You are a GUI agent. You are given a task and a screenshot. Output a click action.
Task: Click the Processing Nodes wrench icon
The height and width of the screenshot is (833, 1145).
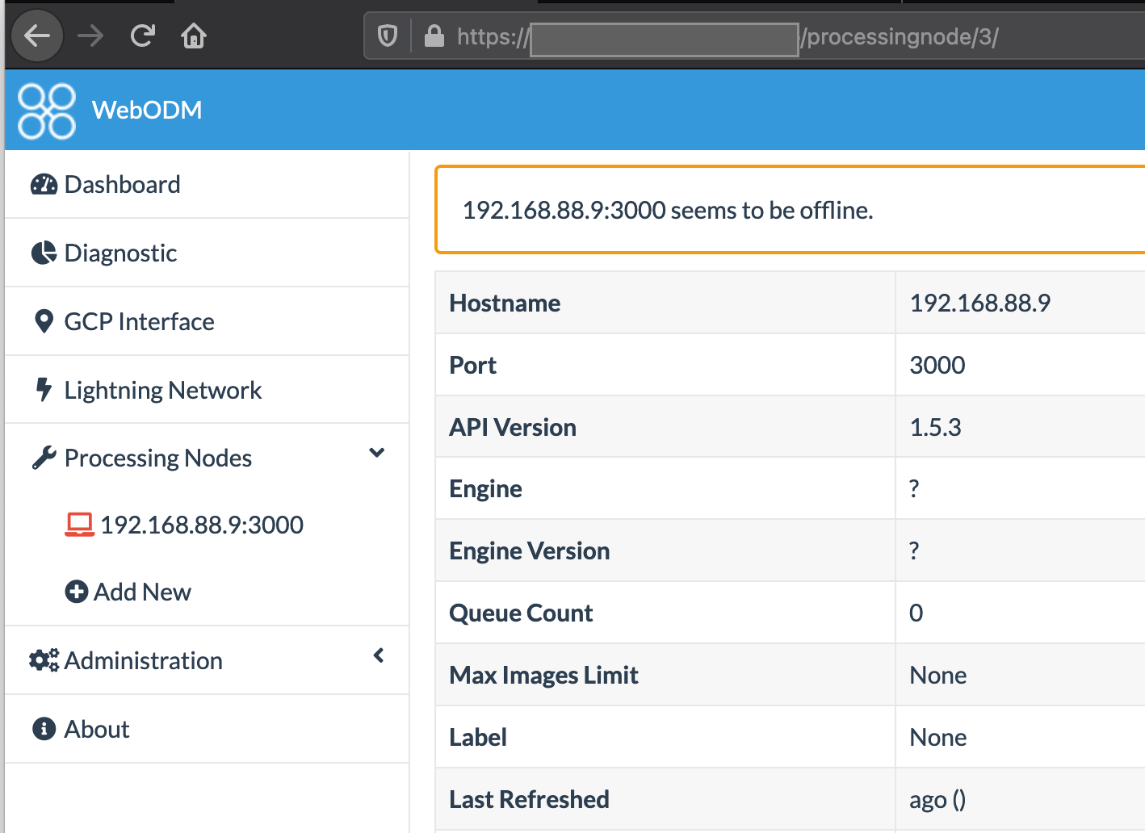42,457
